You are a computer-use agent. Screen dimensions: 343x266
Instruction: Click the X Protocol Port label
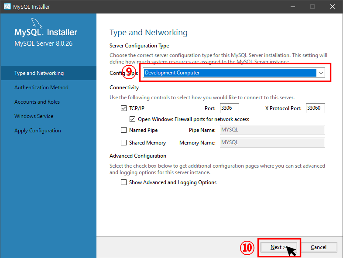[x=283, y=108]
